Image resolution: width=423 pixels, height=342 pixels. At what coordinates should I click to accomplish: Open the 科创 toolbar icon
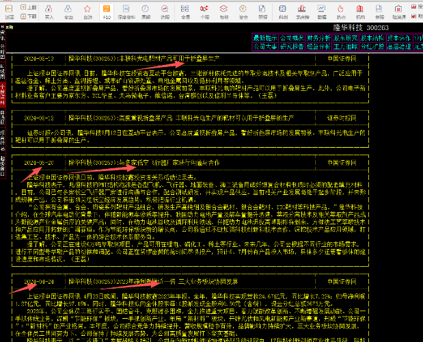[x=283, y=9]
